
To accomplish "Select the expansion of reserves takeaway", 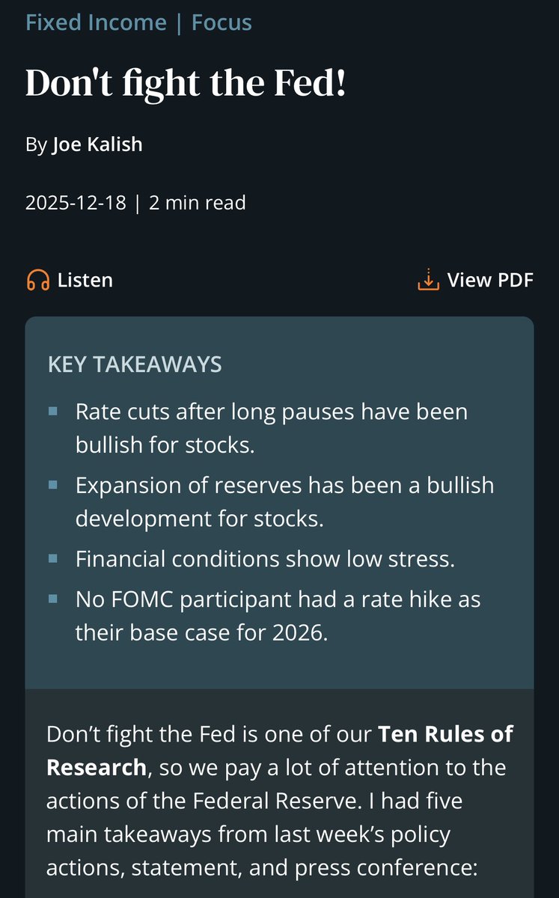I will pos(284,501).
